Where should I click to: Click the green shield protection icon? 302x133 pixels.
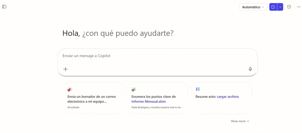[x=289, y=7]
